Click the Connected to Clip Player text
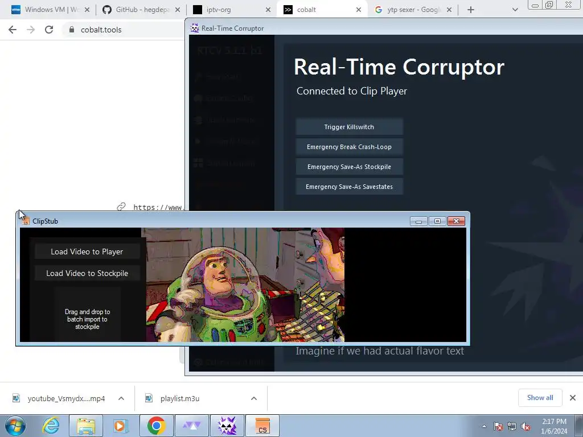 (351, 91)
